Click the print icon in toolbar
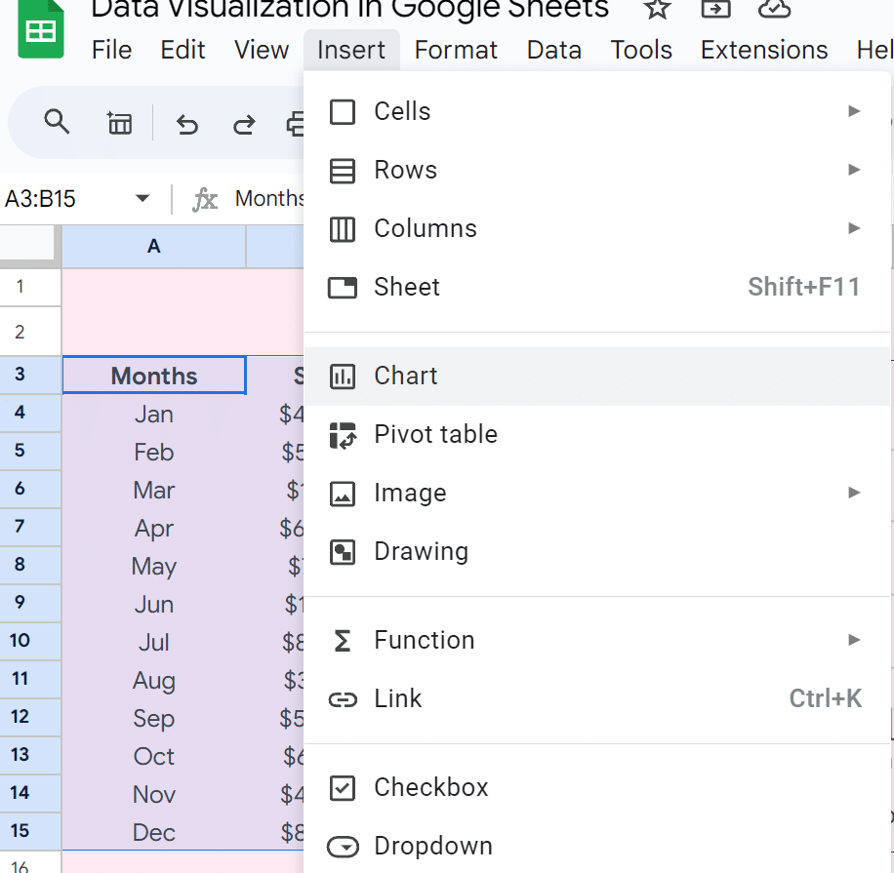Viewport: 894px width, 873px height. point(296,124)
